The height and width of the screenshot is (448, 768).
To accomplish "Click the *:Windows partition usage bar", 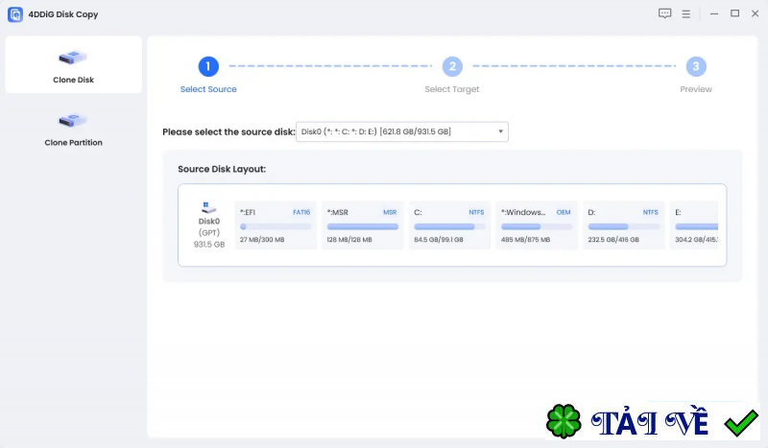I will pos(537,226).
